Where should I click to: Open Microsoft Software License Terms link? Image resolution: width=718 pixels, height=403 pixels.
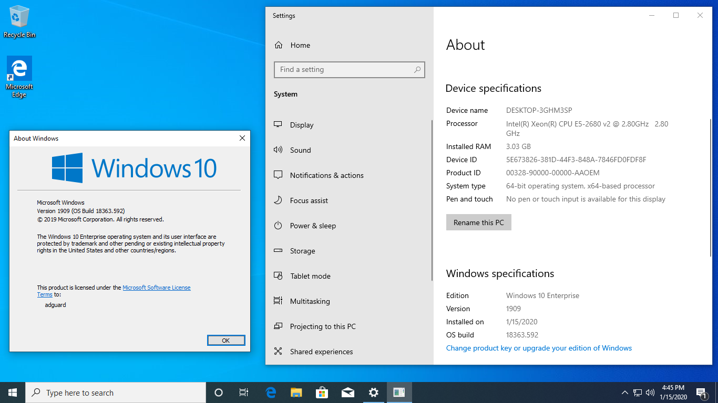(x=157, y=288)
